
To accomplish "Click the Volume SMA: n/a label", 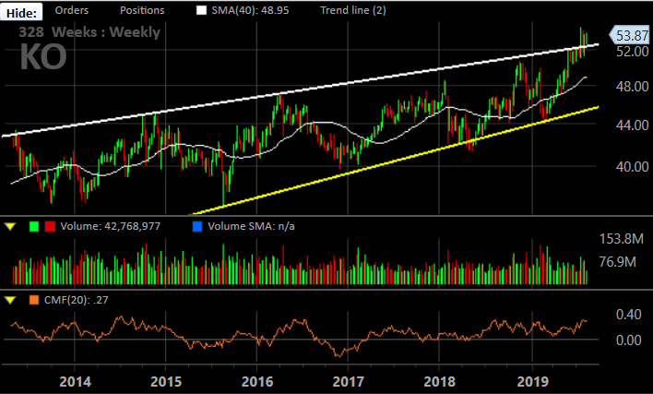I will (251, 226).
